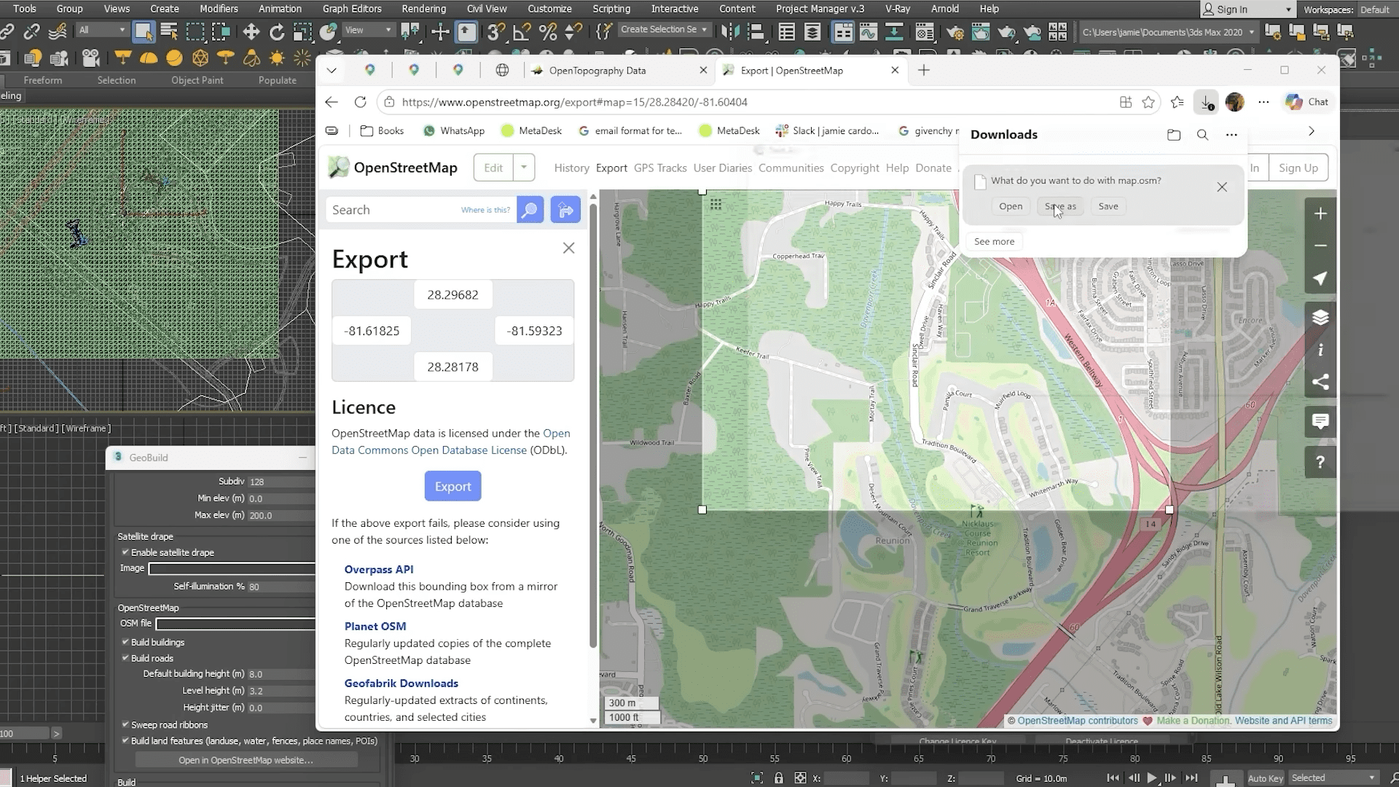Screen dimensions: 1399x787
Task: Toggle Angle Snap in 3ds Max toolbar
Action: point(521,31)
